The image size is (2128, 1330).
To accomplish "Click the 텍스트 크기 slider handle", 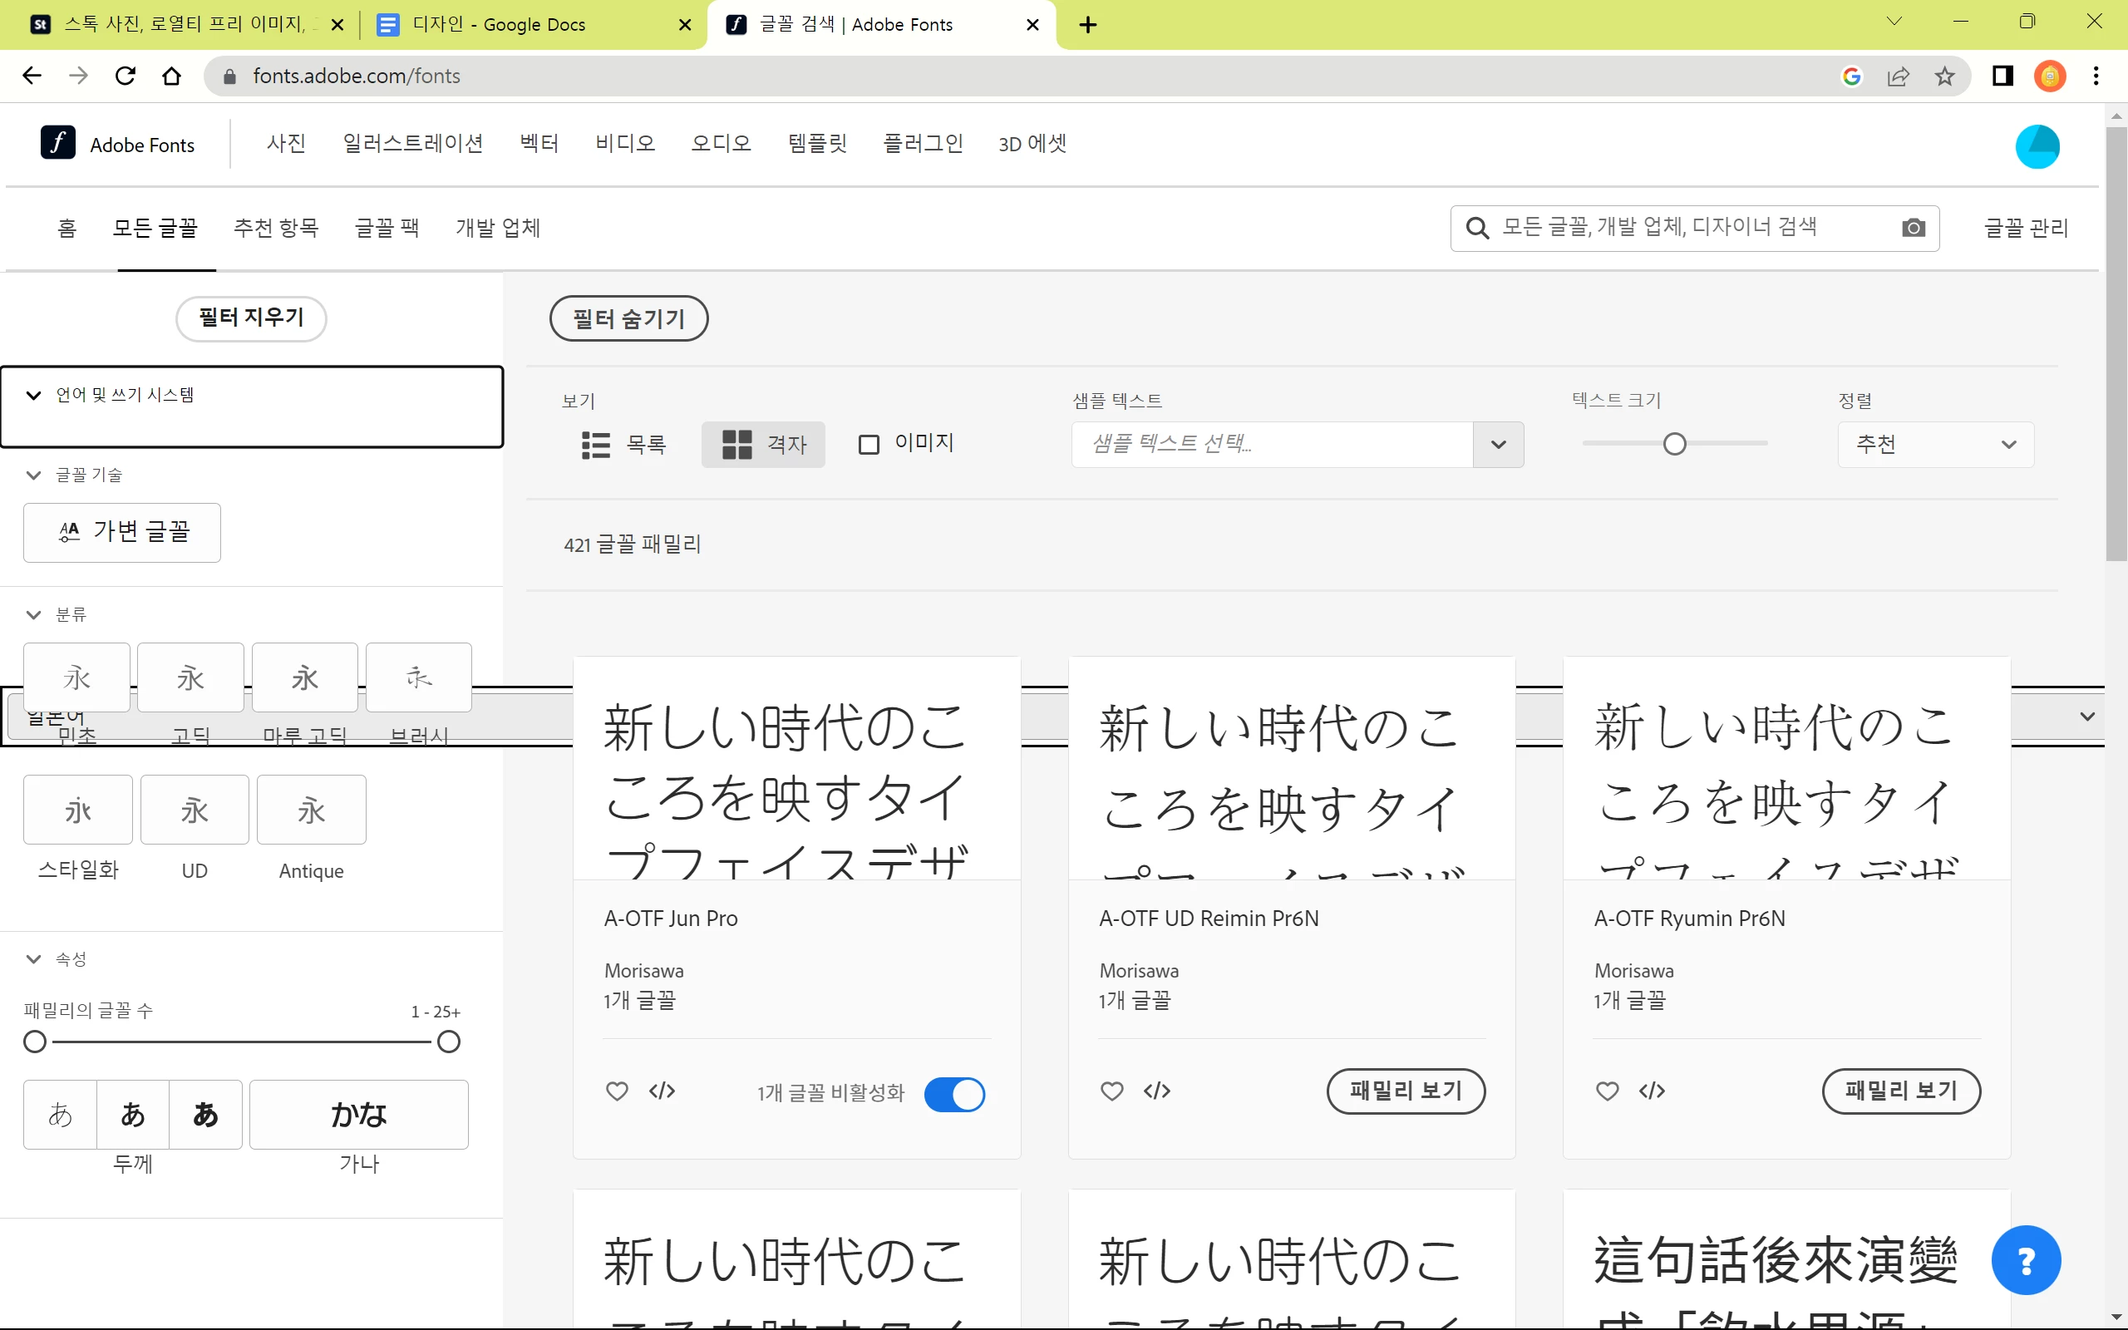I will (x=1674, y=444).
